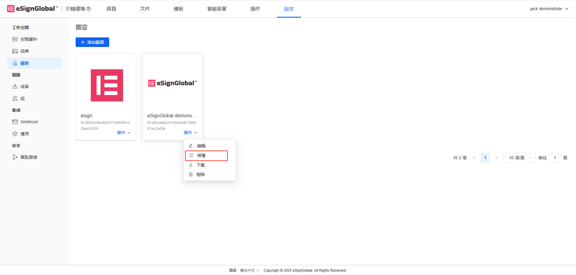Viewport: 576px width, 275px height.
Task: Click the eSignGlobal demons... seal name
Action: coord(172,116)
